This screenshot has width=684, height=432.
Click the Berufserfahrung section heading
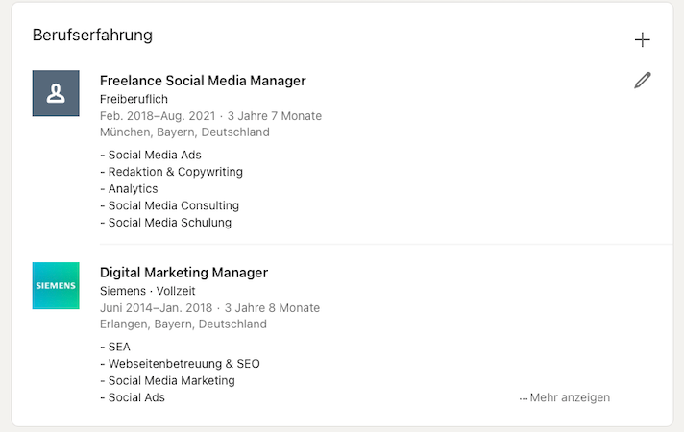coord(92,36)
